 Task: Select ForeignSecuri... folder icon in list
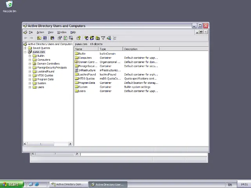coord(76,66)
